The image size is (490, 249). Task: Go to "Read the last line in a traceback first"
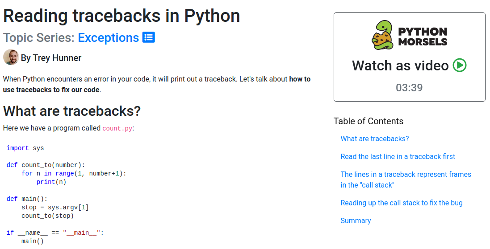point(398,156)
